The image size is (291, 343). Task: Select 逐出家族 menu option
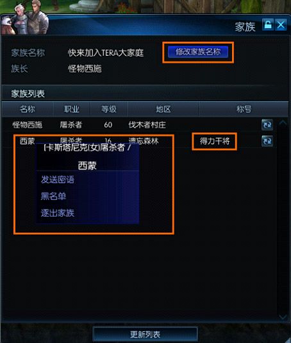click(x=58, y=213)
